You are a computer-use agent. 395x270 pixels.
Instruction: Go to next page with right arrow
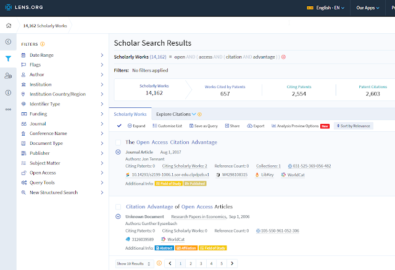(x=232, y=263)
